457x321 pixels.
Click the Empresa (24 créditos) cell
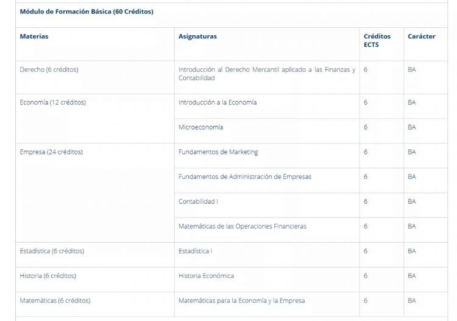click(51, 152)
